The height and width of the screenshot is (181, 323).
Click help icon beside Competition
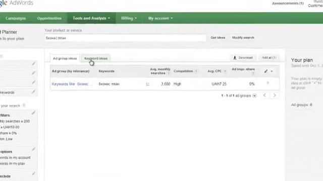click(x=196, y=71)
